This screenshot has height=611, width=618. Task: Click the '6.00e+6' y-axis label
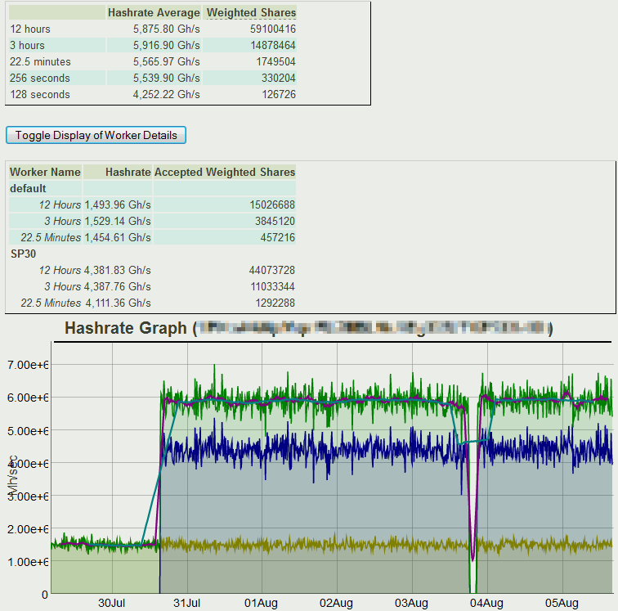pyautogui.click(x=28, y=398)
